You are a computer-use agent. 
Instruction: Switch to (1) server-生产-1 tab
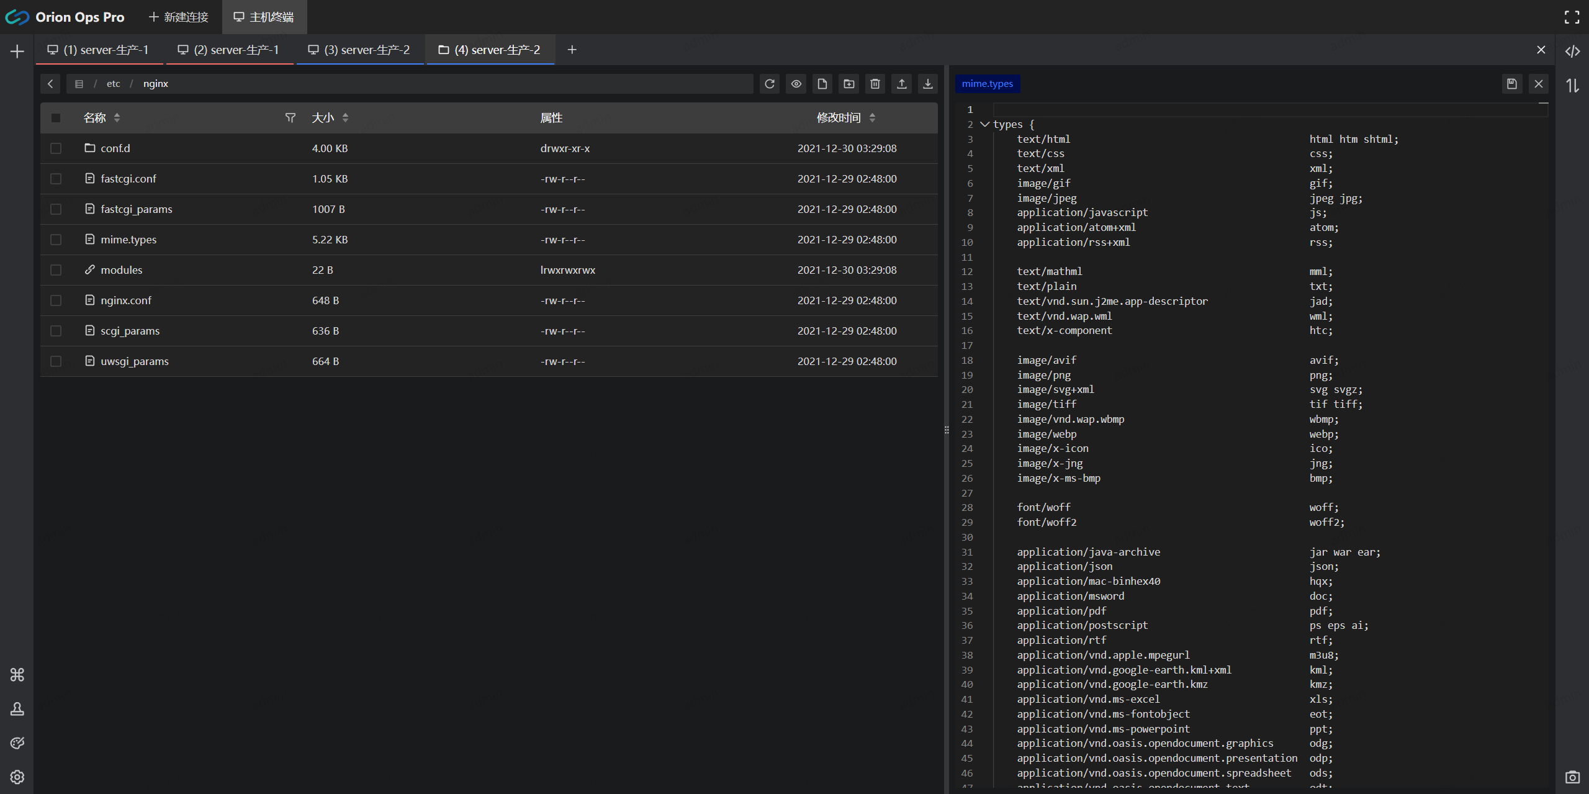pyautogui.click(x=99, y=50)
